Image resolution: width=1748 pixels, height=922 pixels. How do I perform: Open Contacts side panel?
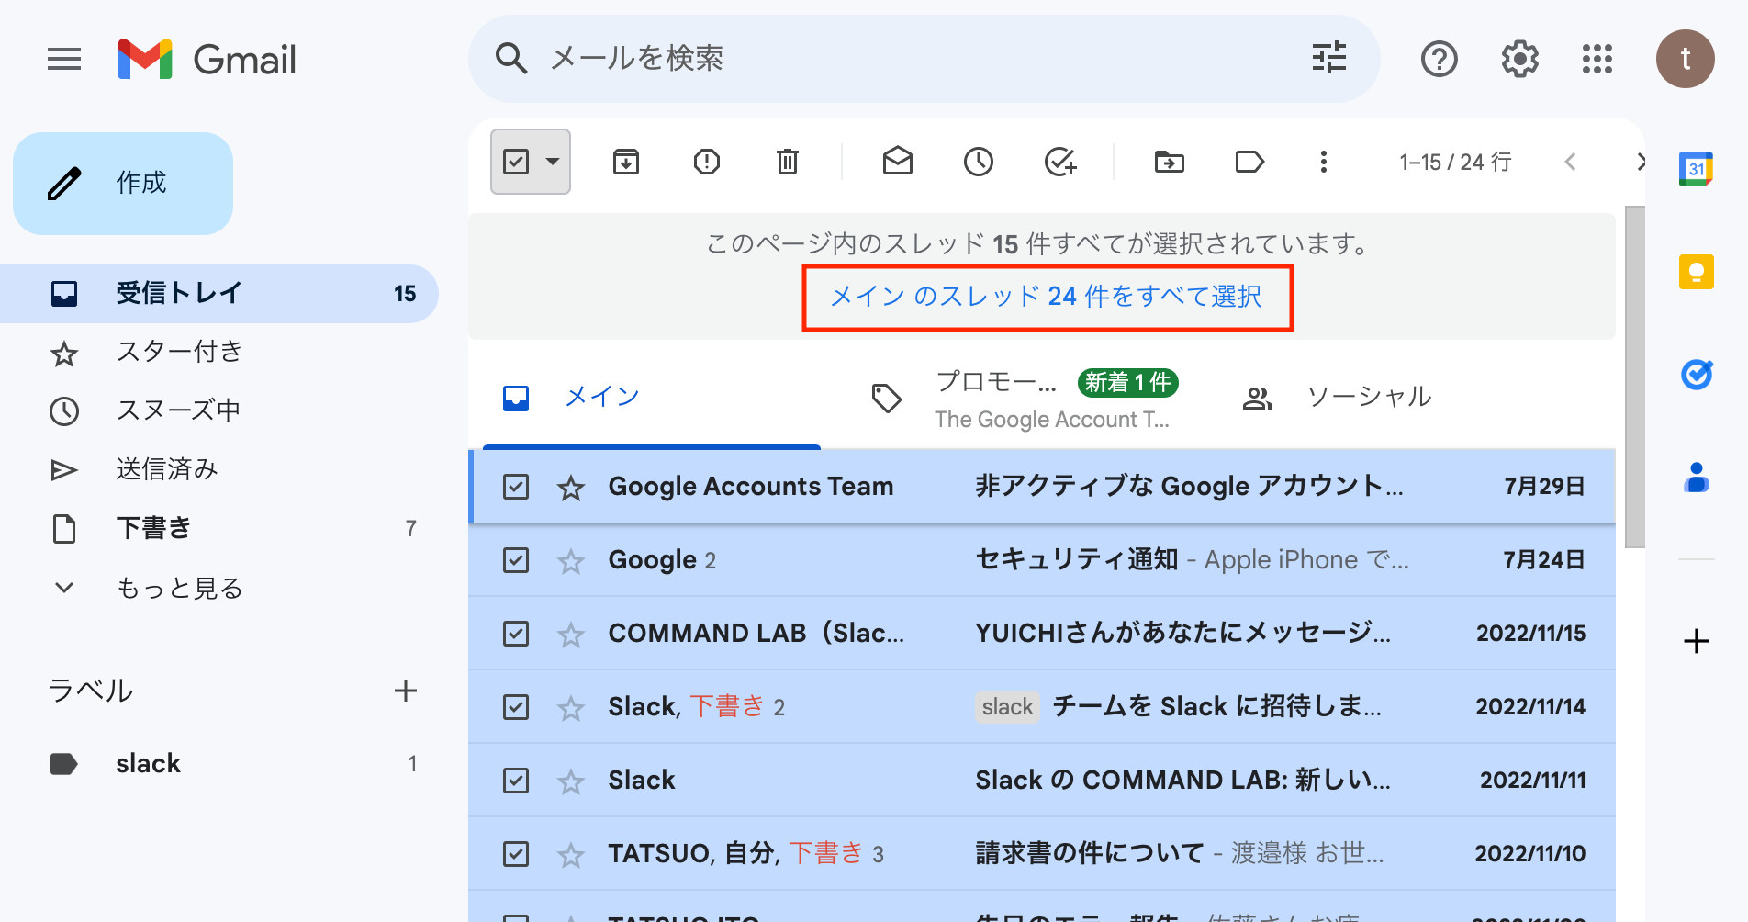coord(1697,478)
